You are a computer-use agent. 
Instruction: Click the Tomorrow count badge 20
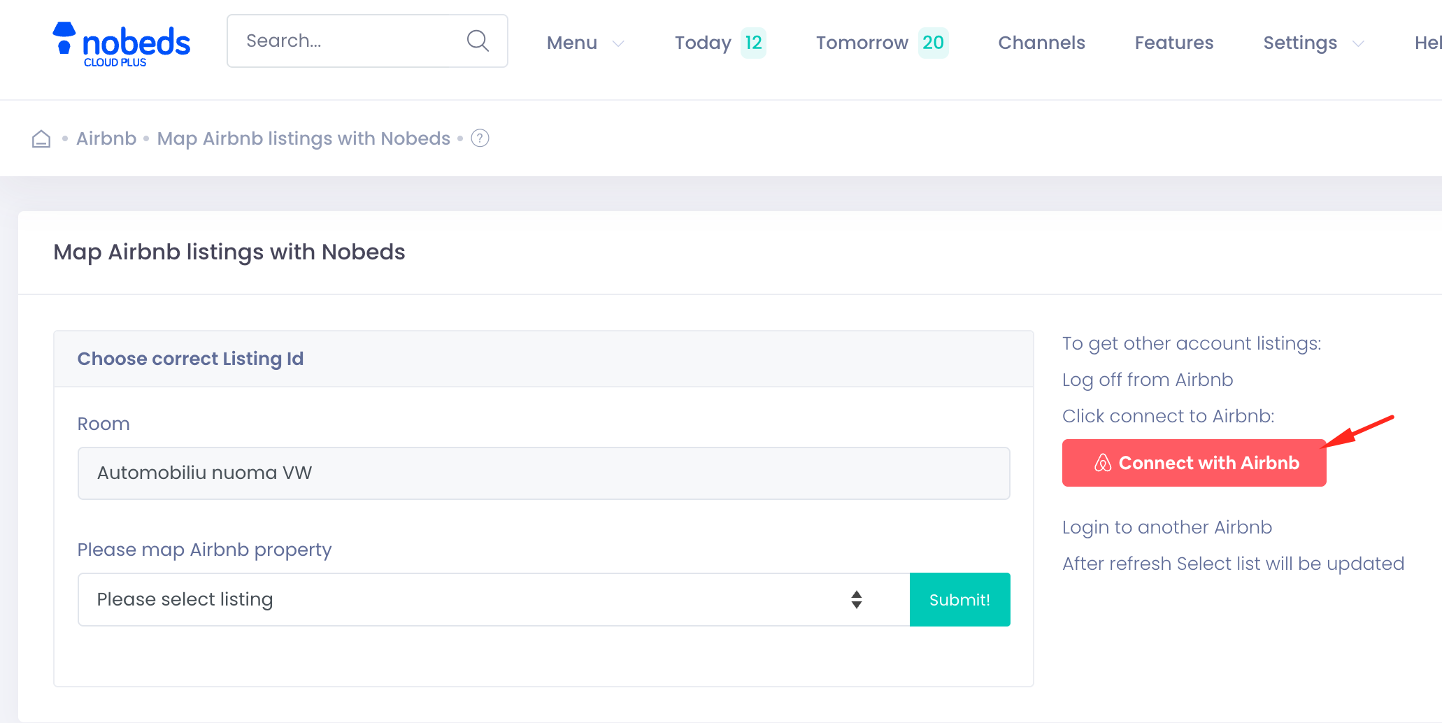coord(933,43)
